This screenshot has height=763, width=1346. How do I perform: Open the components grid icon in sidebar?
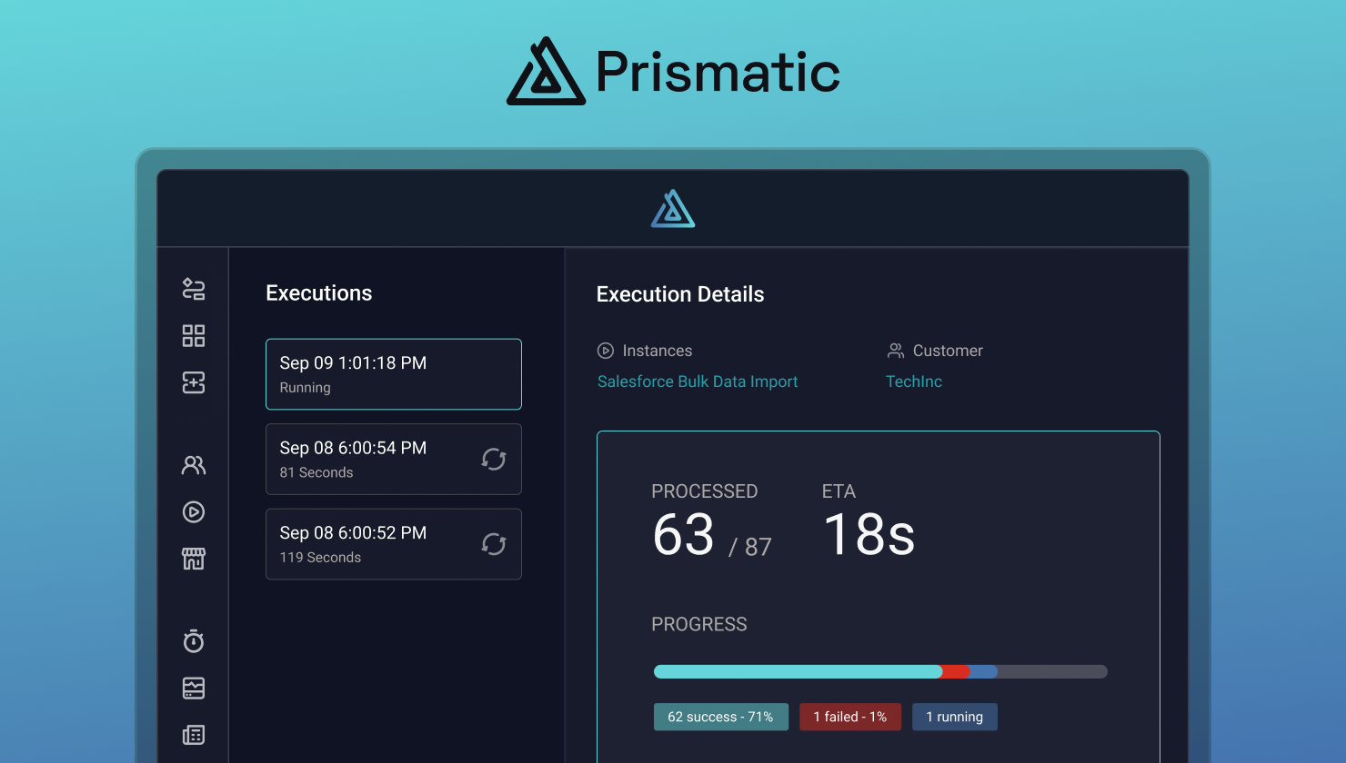click(194, 336)
